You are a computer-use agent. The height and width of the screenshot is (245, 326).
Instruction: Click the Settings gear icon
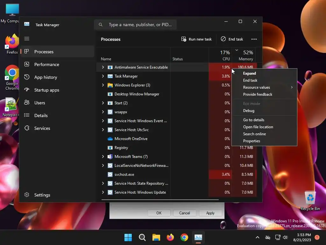(27, 195)
